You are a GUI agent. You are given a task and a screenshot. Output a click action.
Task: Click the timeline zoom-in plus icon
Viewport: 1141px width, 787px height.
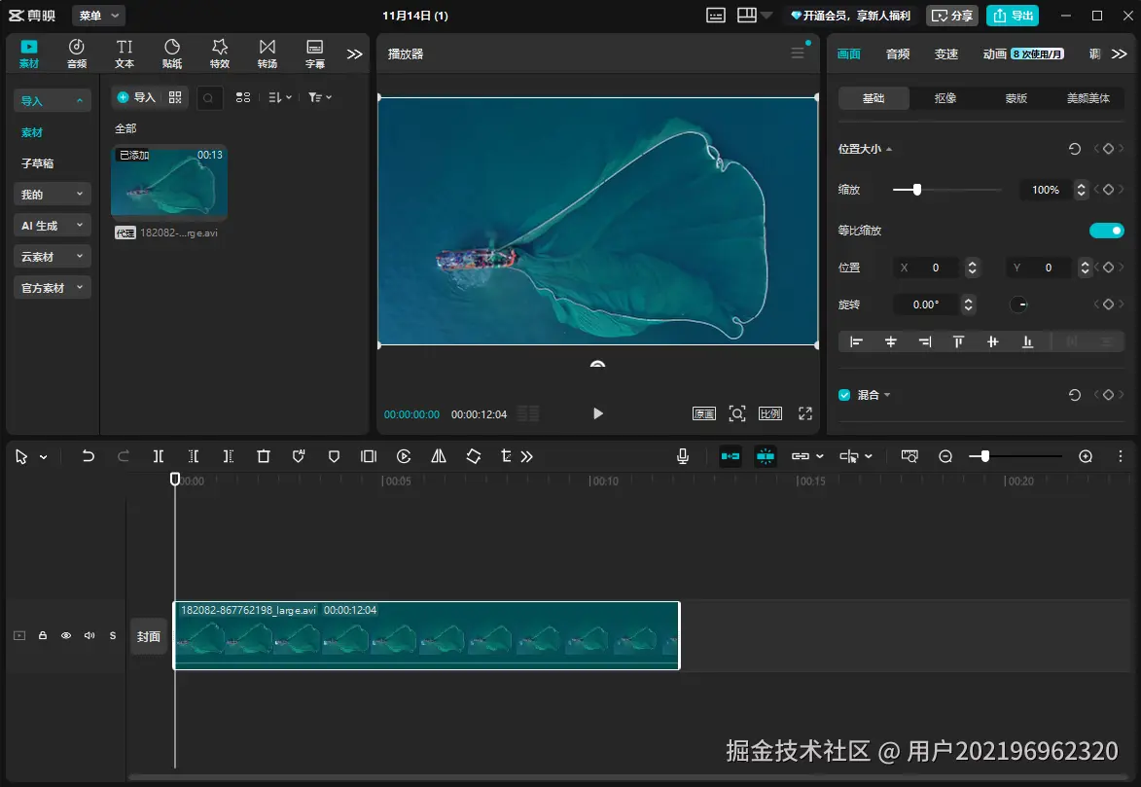point(1086,456)
